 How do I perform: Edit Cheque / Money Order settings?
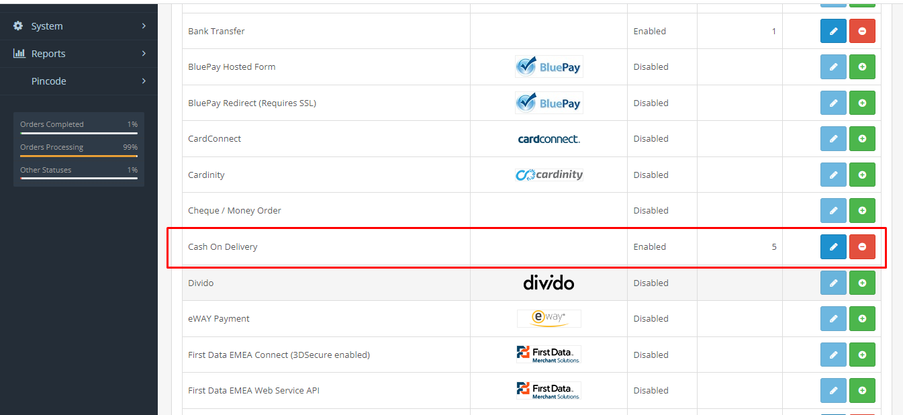point(833,210)
